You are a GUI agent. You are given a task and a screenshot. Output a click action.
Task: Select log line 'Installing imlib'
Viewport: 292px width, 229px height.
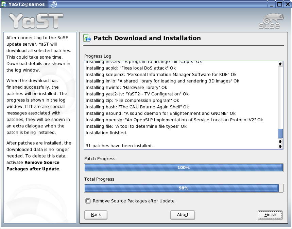pos(162,81)
